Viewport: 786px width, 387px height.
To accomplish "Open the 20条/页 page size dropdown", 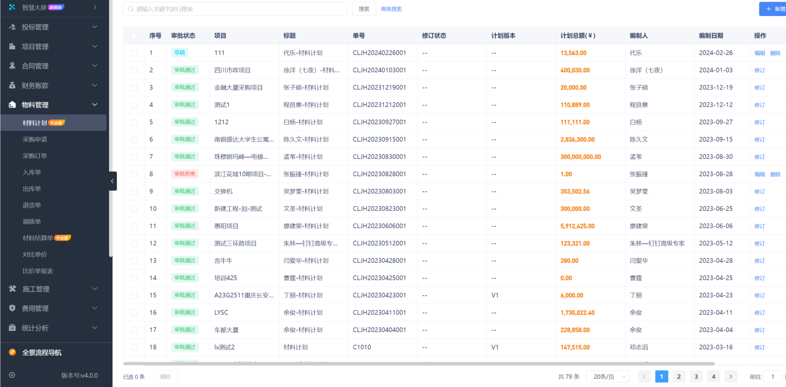I will coord(607,377).
